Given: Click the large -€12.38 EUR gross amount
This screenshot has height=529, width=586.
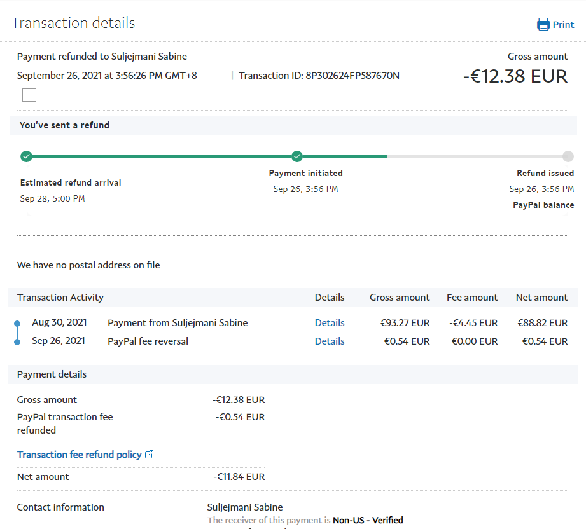Looking at the screenshot, I should (x=515, y=76).
